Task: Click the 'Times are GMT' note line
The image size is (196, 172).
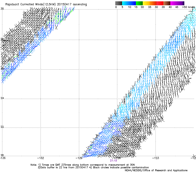Action: 83,165
